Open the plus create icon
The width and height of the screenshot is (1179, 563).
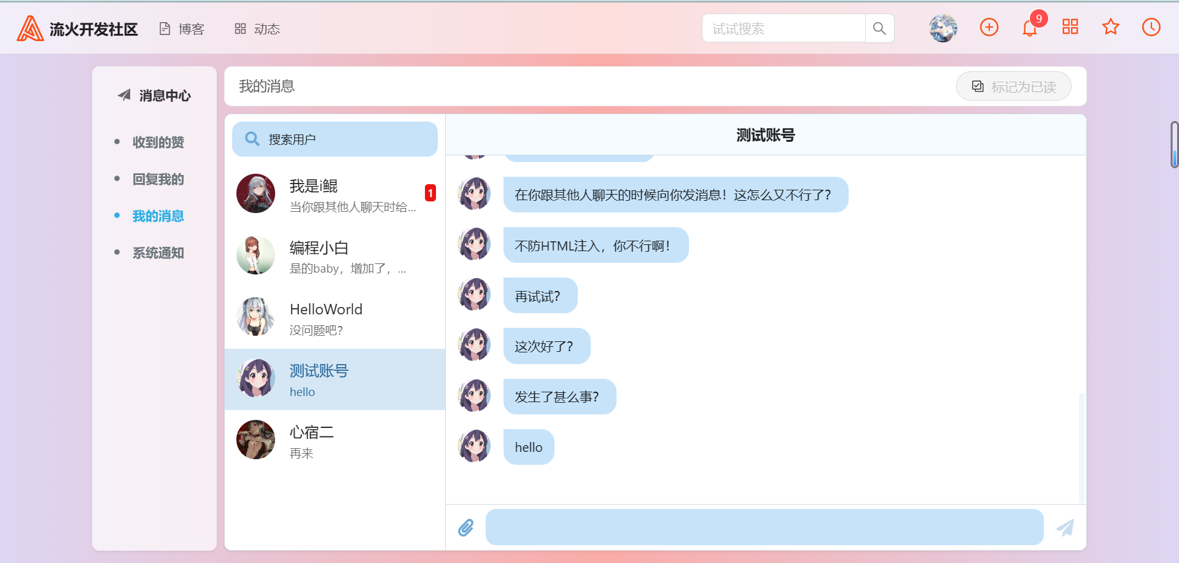[989, 27]
